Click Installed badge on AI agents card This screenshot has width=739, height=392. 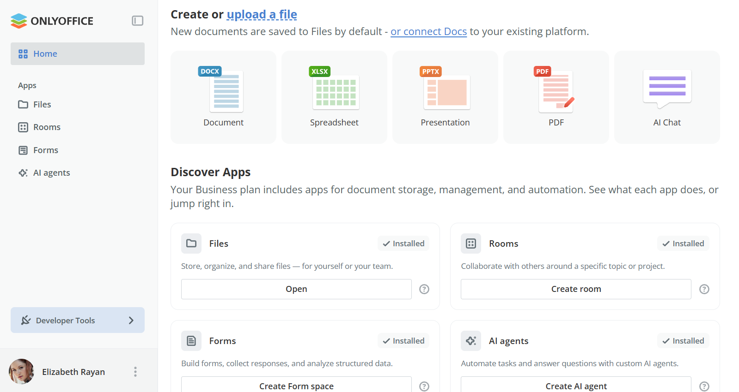(683, 341)
